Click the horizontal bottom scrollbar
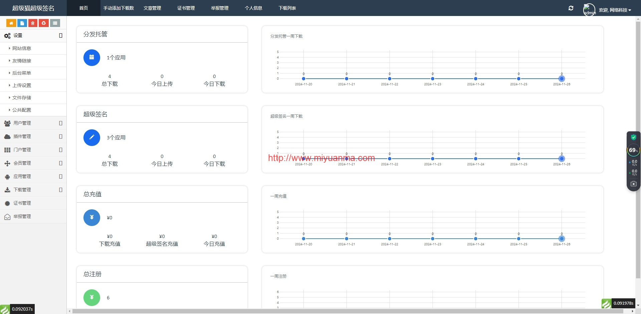641x314 pixels. click(x=347, y=311)
